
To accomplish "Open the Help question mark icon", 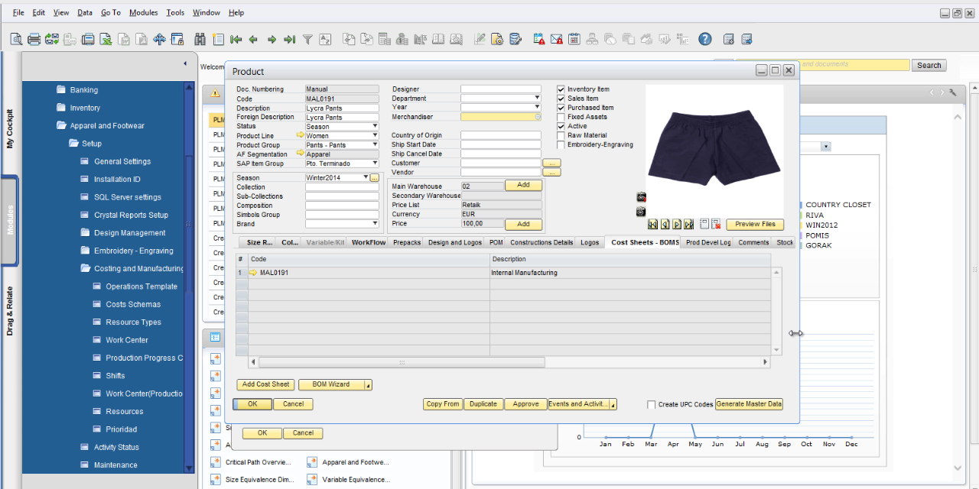I will click(704, 39).
